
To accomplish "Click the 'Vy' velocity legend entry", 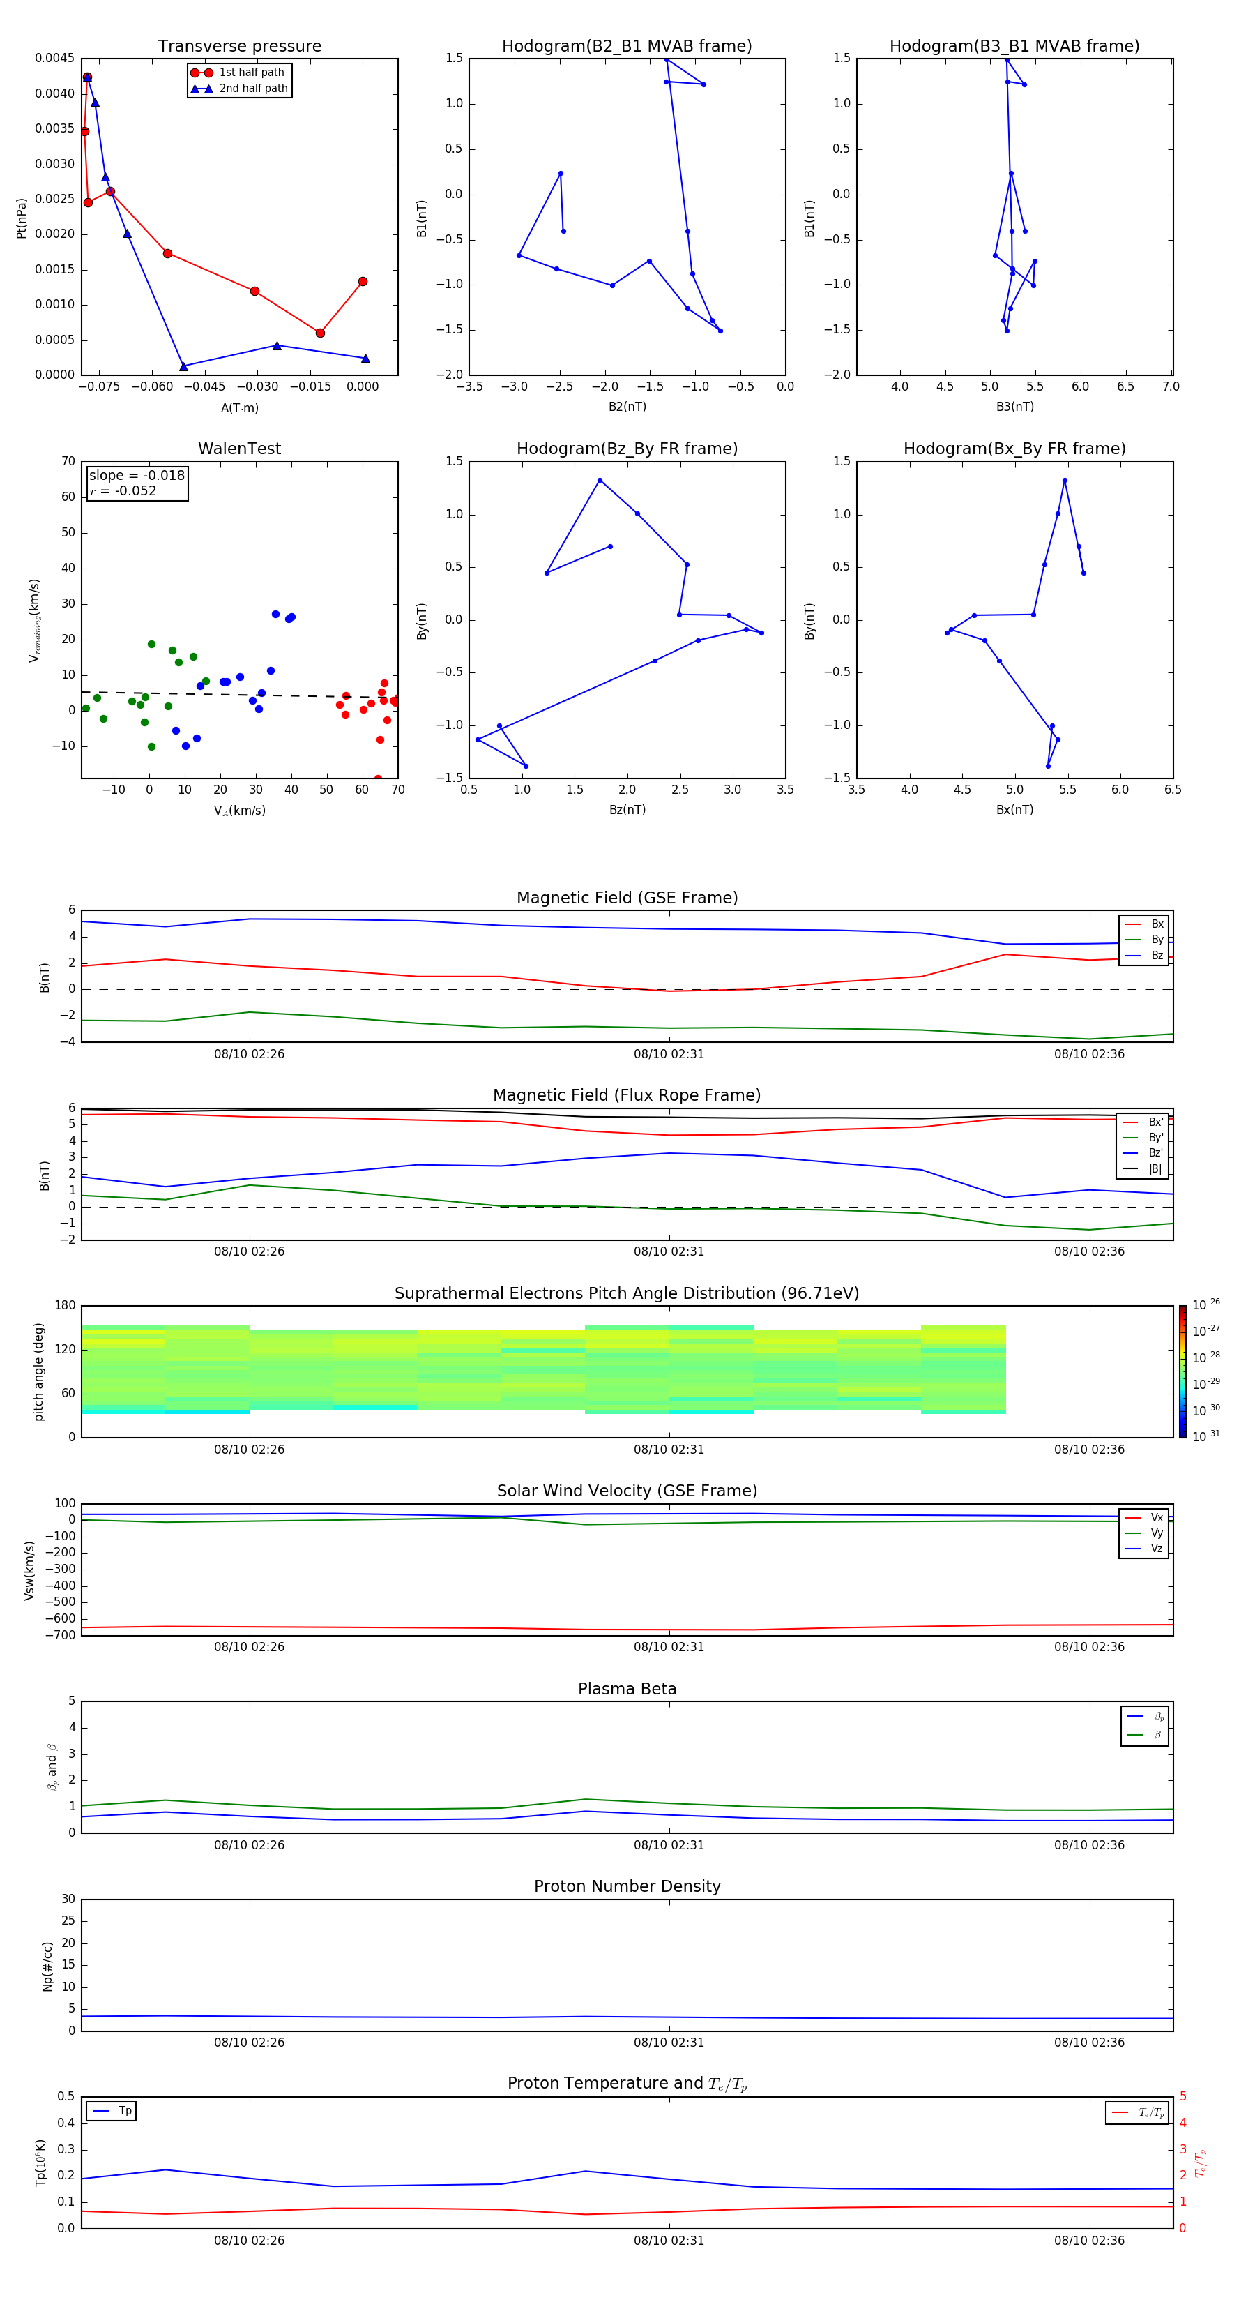I will coord(1144,1533).
